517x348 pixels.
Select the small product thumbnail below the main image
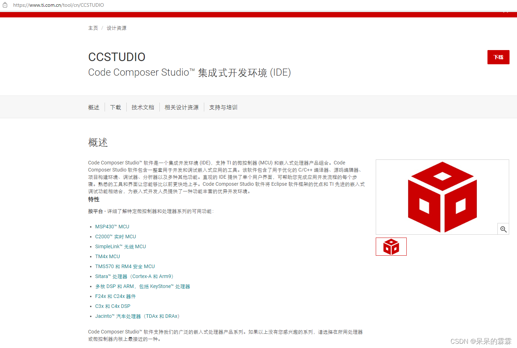391,246
